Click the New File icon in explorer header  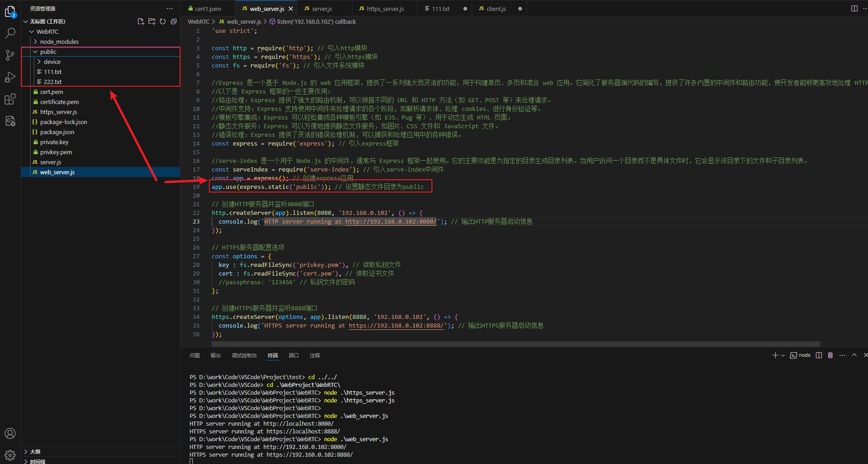tap(141, 21)
